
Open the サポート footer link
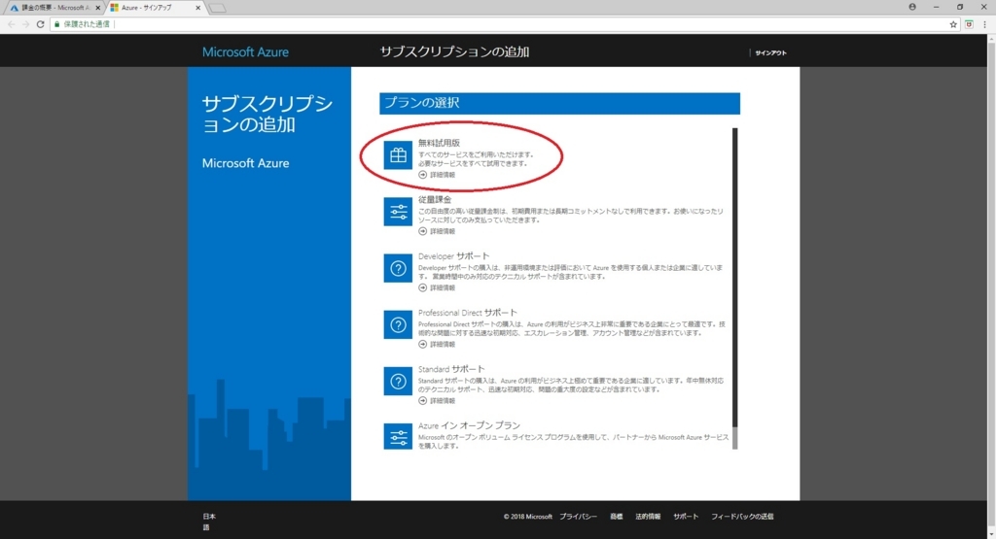click(x=686, y=516)
